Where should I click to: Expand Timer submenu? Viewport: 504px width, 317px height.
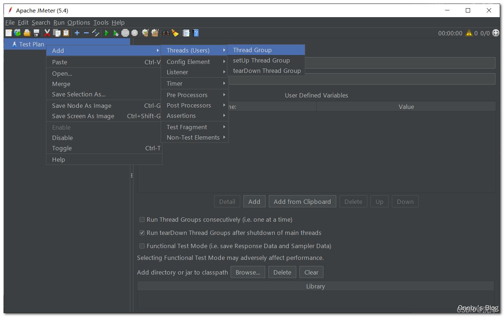195,84
